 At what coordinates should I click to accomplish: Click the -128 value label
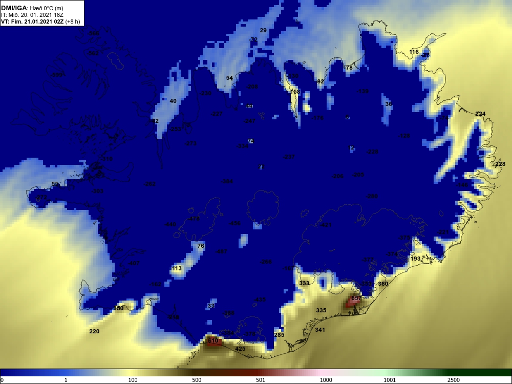point(404,136)
